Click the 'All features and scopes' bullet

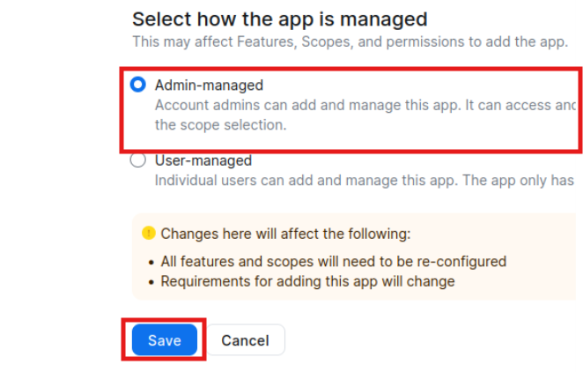(x=333, y=262)
